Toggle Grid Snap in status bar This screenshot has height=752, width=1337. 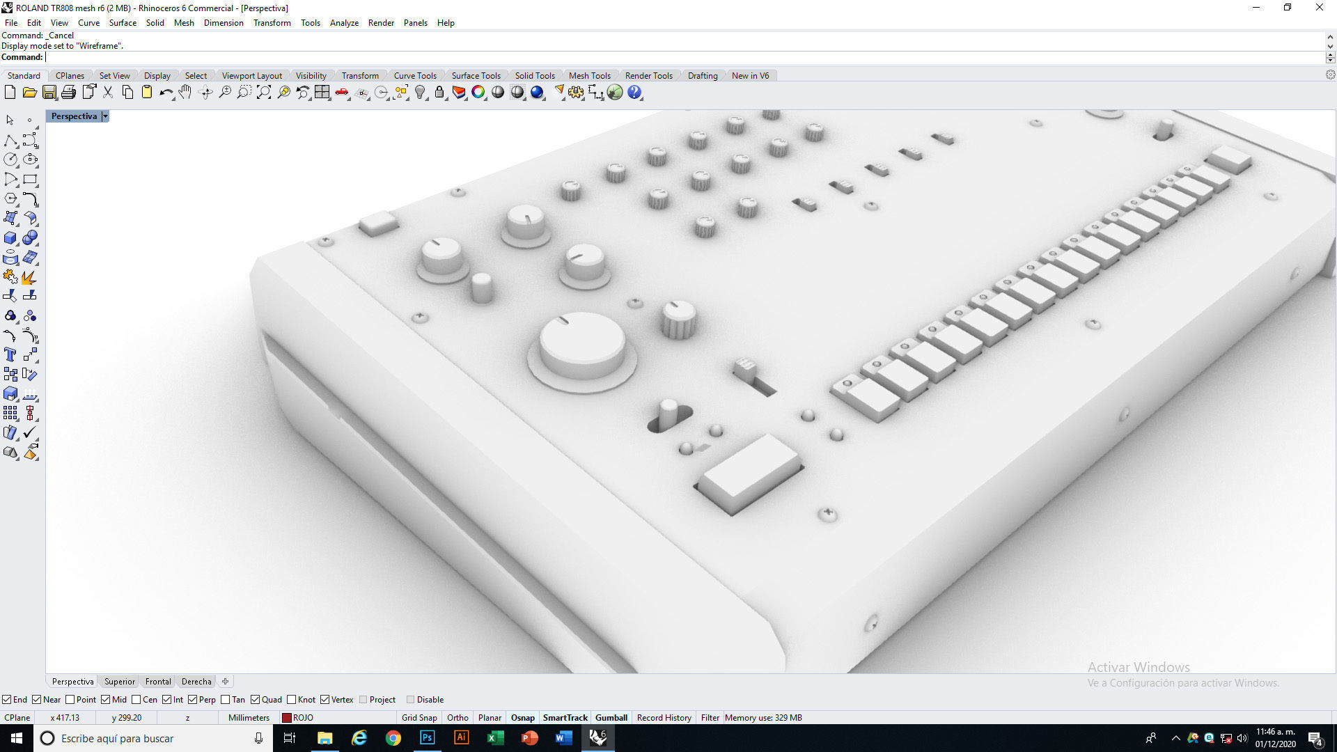419,718
